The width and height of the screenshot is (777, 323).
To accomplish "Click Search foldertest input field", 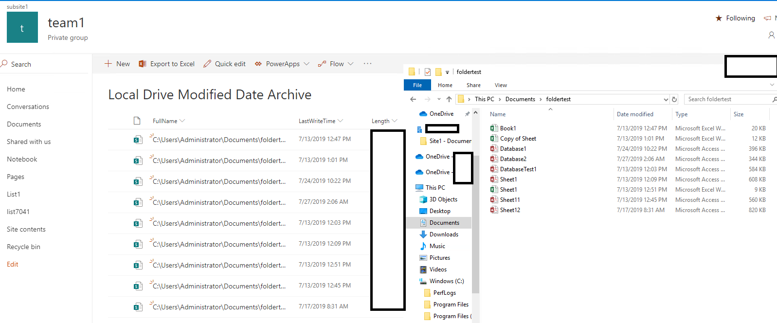I will (x=730, y=99).
